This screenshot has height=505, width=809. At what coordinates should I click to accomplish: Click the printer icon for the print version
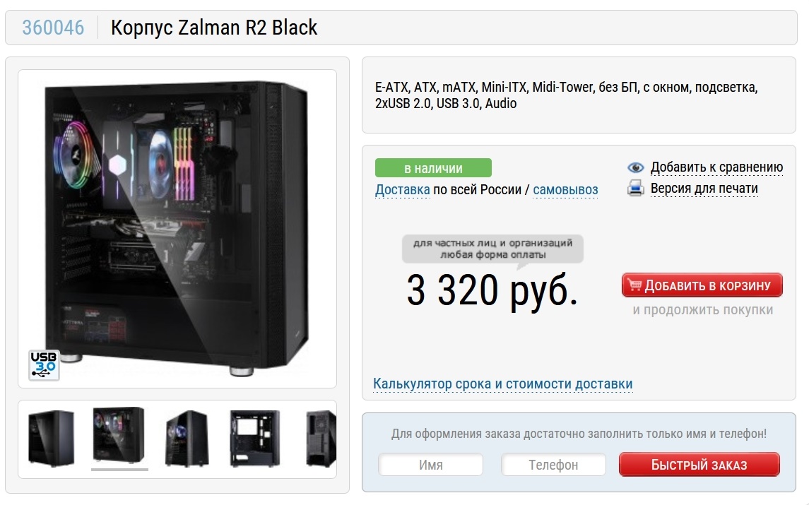pos(636,189)
